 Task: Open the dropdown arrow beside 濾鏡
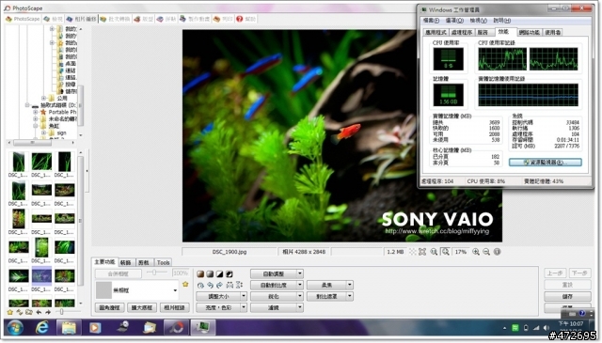(x=300, y=307)
